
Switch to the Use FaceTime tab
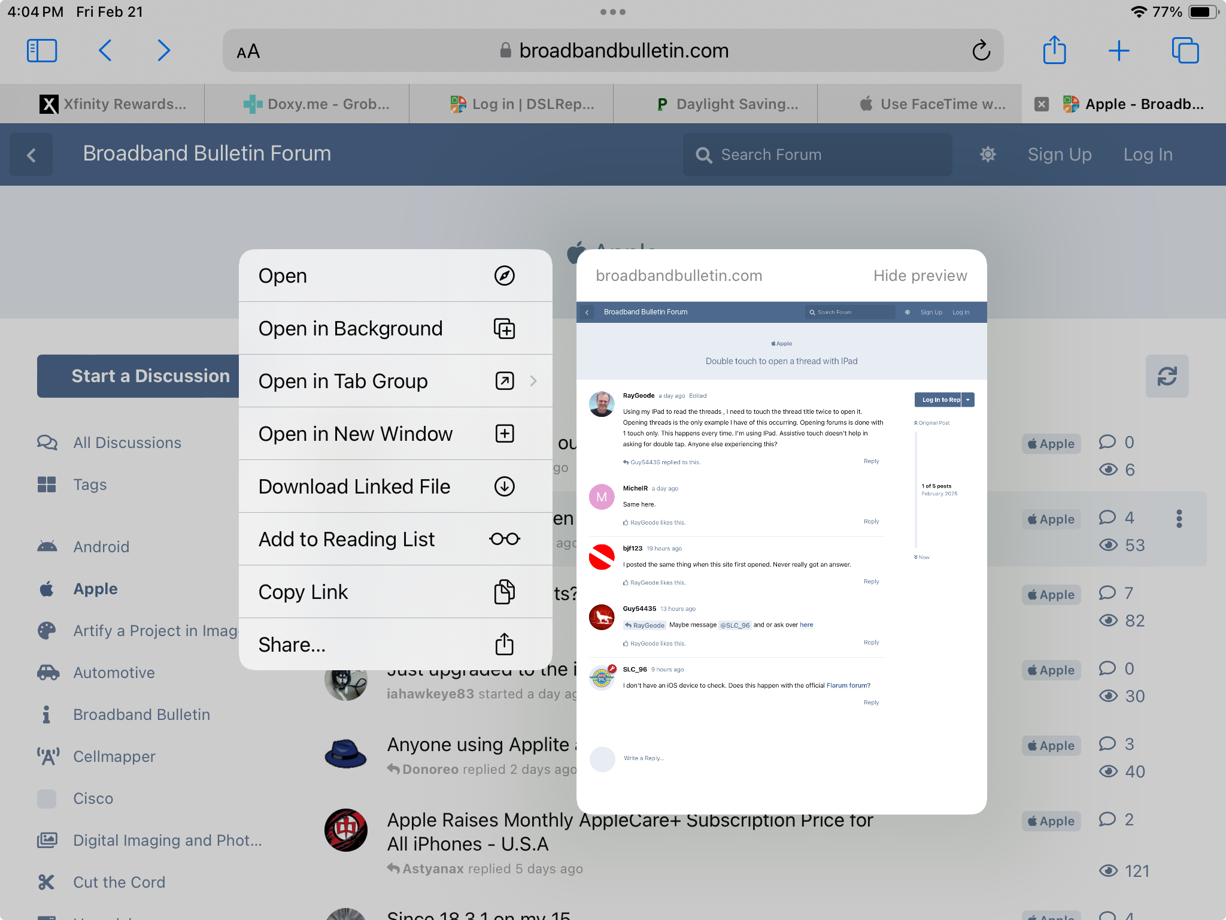click(920, 104)
